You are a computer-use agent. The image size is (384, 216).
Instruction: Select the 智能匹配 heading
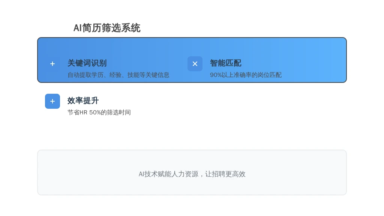pyautogui.click(x=225, y=63)
